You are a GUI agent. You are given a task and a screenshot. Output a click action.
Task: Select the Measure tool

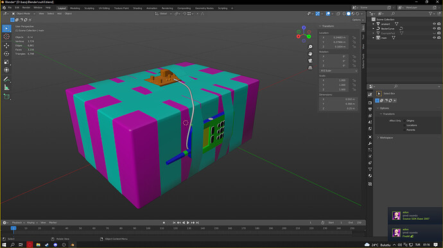(6, 87)
